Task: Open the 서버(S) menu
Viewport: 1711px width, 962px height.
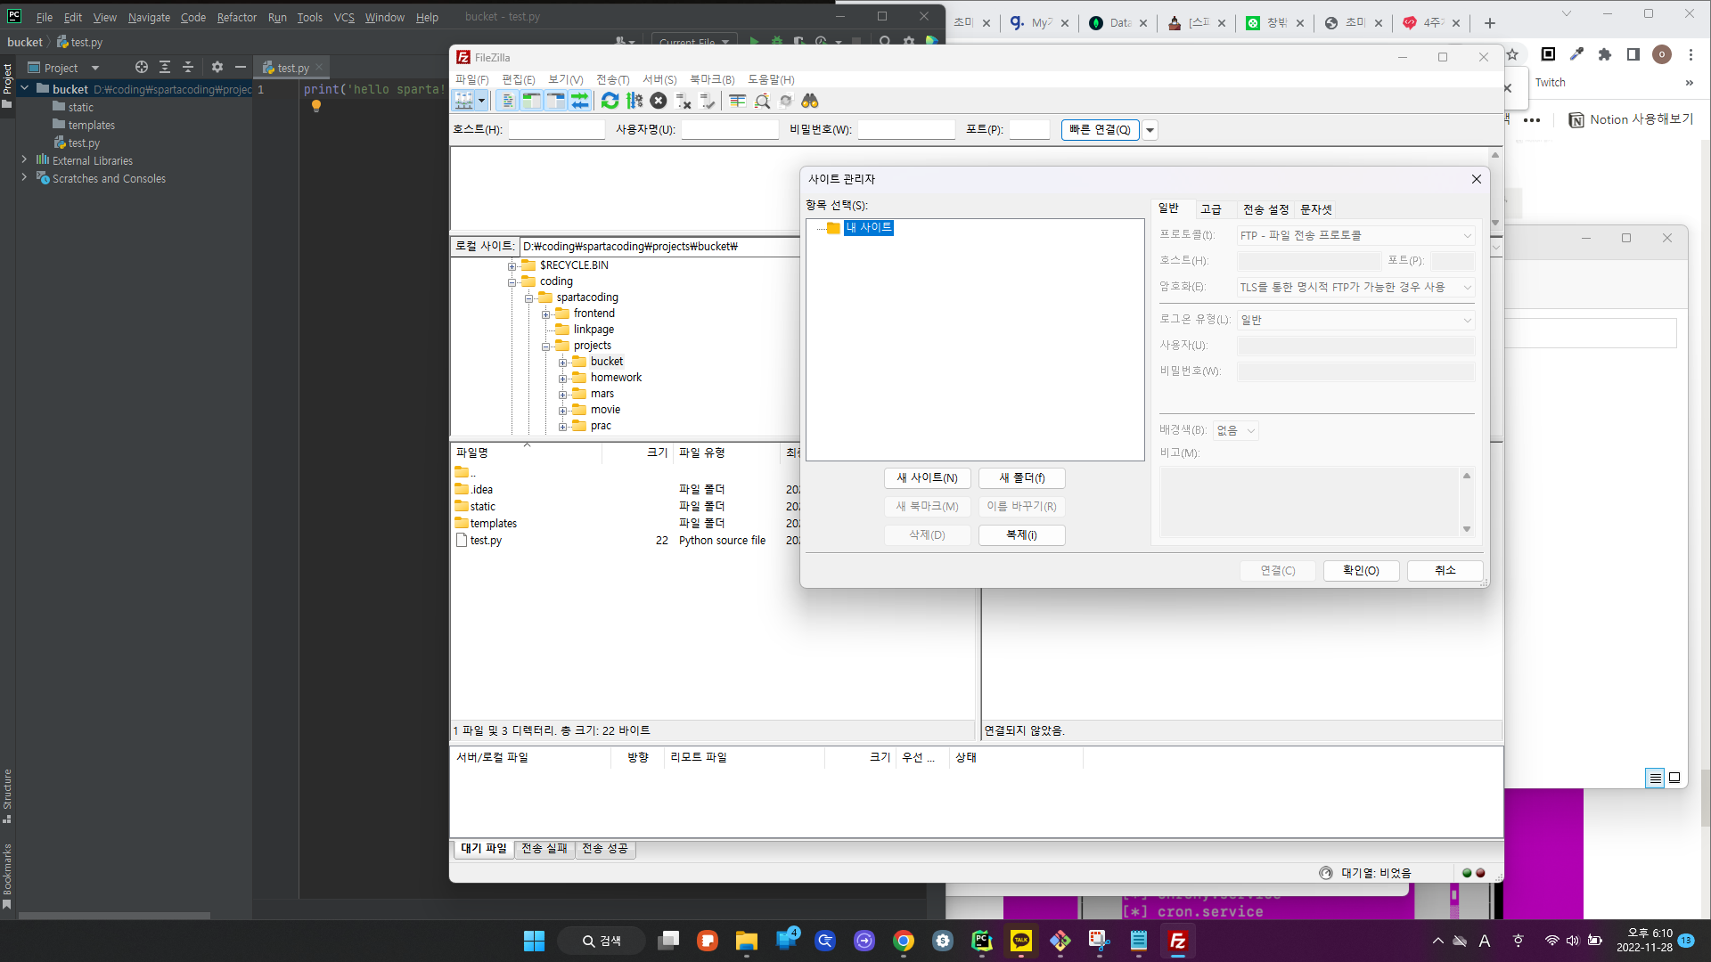Action: click(659, 79)
